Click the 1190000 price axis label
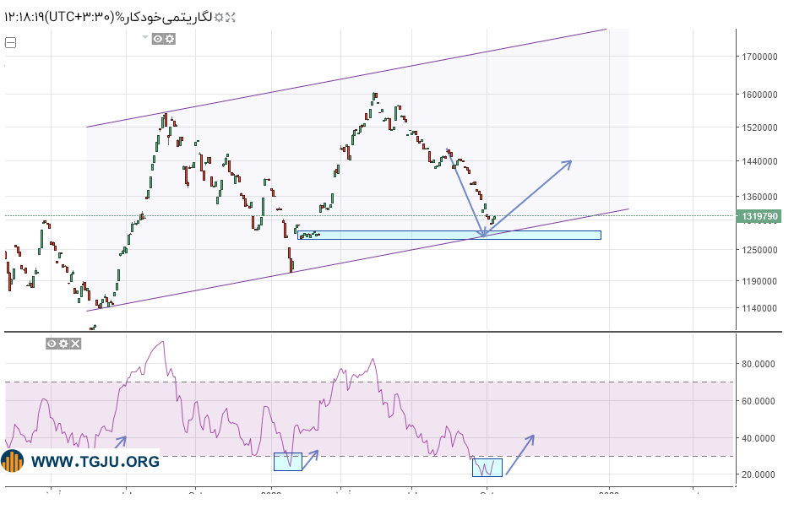 (x=759, y=282)
